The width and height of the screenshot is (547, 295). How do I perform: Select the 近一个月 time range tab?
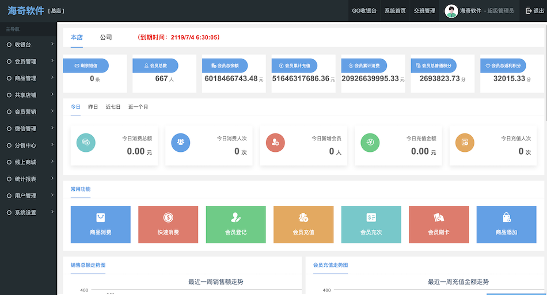click(138, 107)
